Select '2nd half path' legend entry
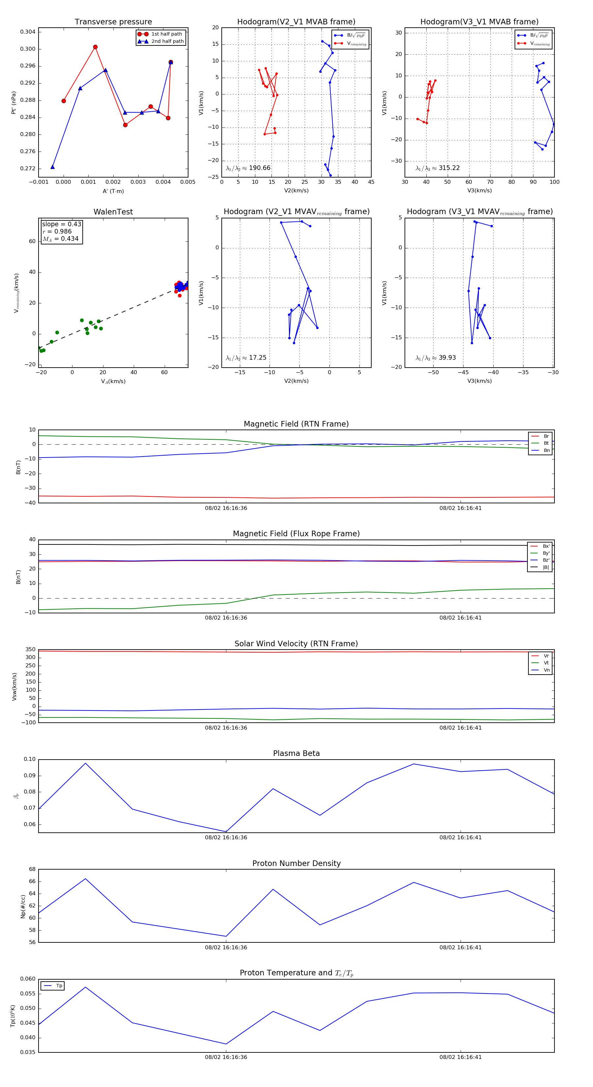The image size is (593, 1087). [x=160, y=42]
